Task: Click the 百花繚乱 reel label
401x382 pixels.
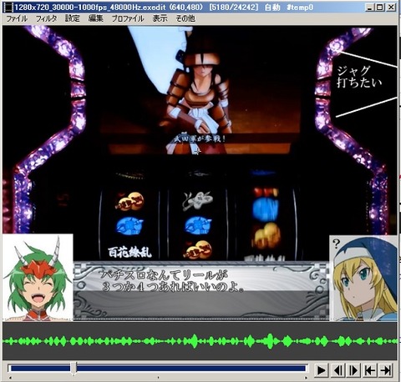Action: (x=129, y=252)
